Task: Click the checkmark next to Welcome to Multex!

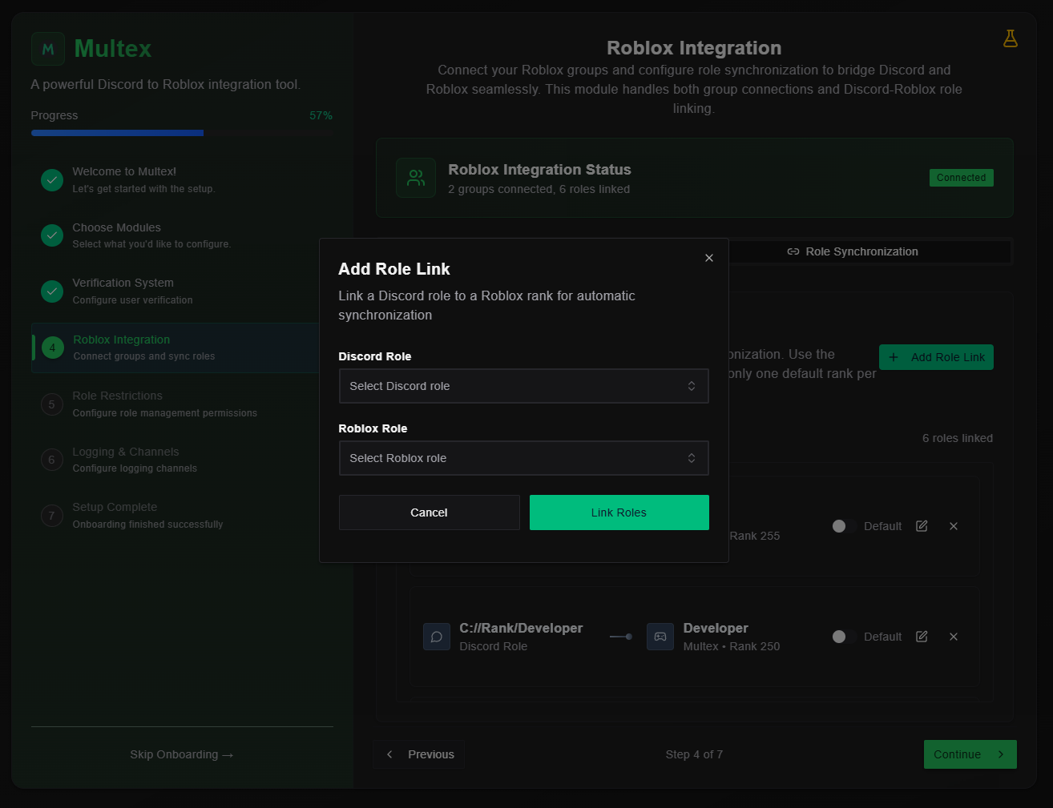Action: coord(52,179)
